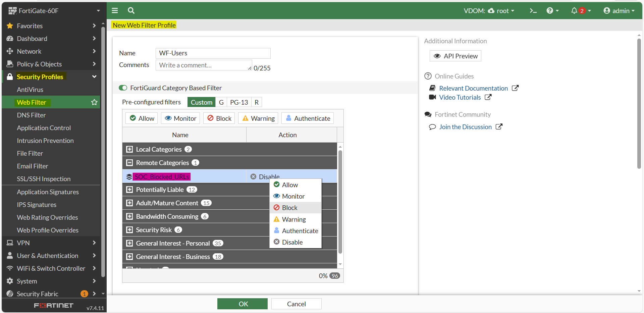
Task: Click the FortiGate device icon
Action: pyautogui.click(x=12, y=11)
